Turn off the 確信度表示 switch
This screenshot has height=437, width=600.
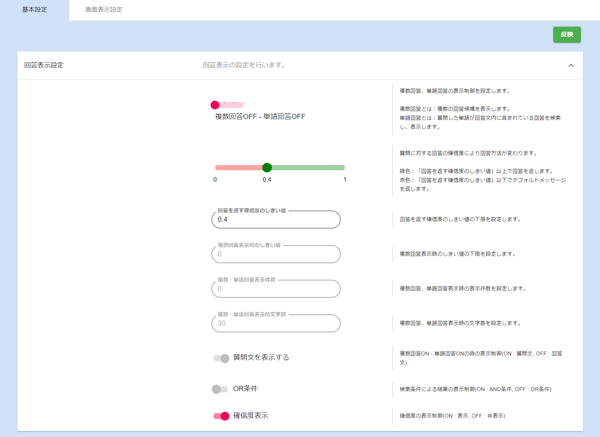coord(221,416)
